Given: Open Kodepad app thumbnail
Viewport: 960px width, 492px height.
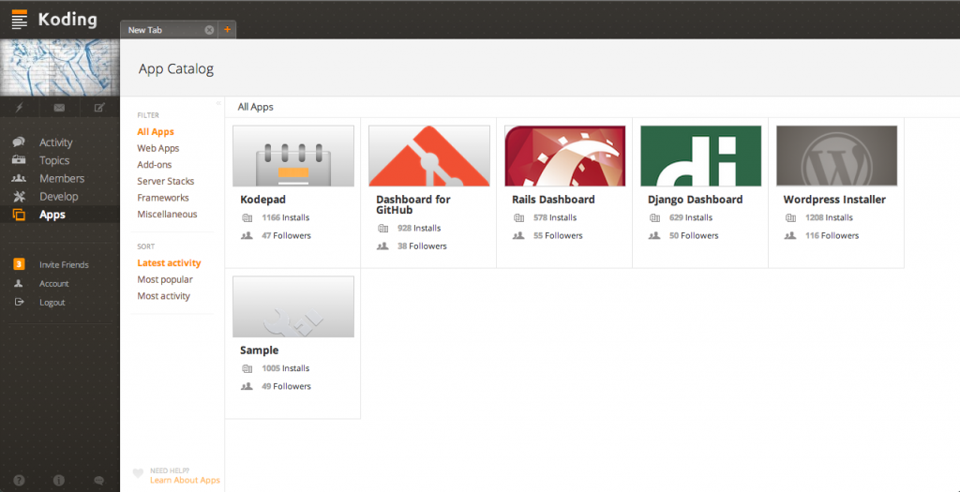Looking at the screenshot, I should (293, 157).
